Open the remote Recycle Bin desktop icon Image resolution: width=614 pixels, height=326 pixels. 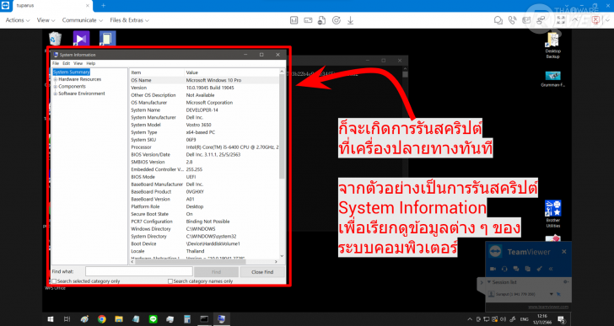pos(55,39)
